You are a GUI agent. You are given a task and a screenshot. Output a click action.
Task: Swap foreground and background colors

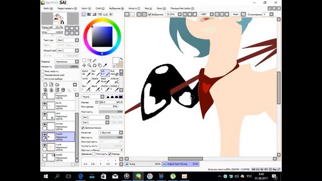pos(121,59)
